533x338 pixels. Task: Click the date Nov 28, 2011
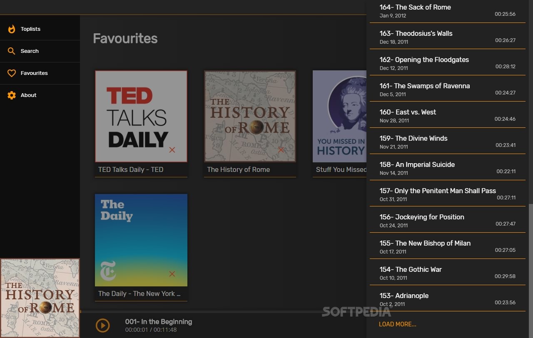point(394,121)
